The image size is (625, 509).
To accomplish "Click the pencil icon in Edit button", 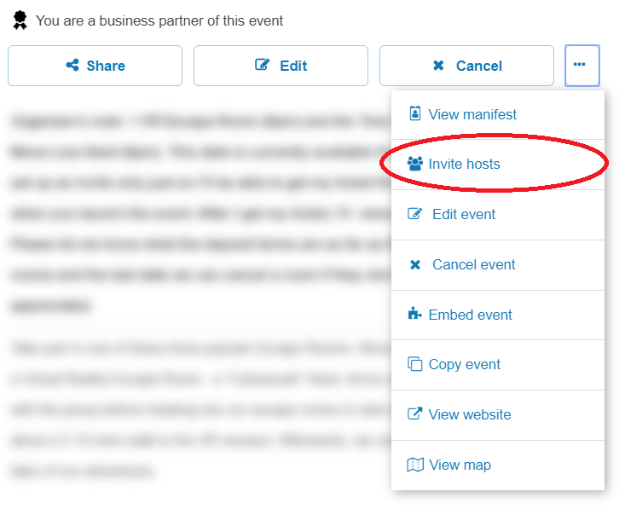I will click(263, 66).
